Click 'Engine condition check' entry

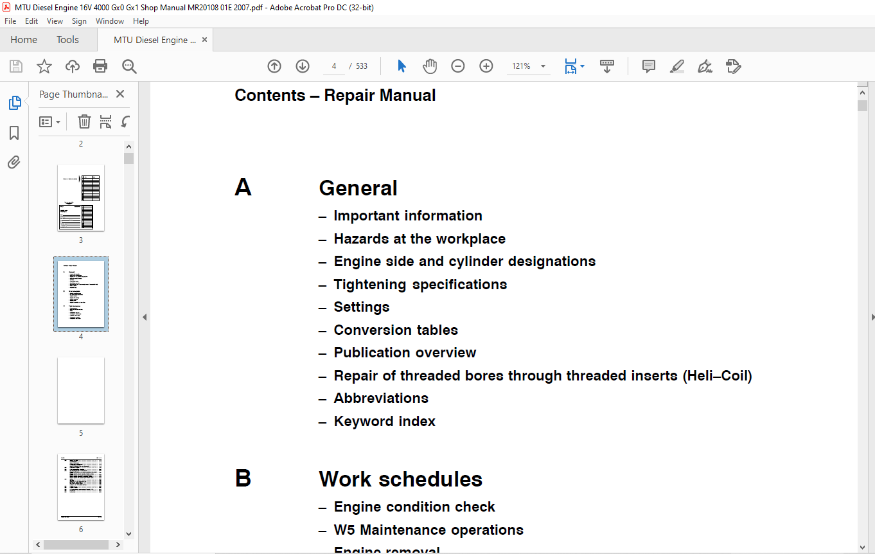(414, 507)
